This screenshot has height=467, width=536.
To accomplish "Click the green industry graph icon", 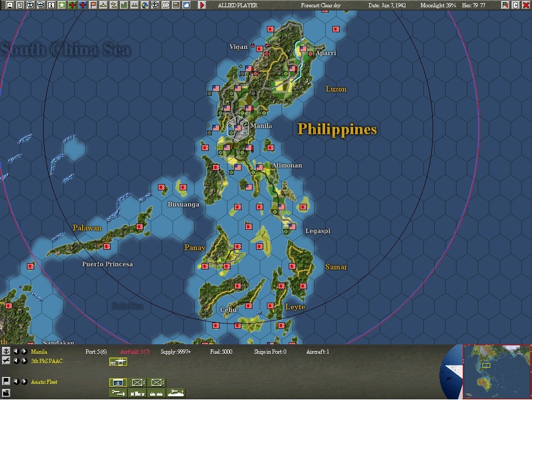I will click(124, 5).
